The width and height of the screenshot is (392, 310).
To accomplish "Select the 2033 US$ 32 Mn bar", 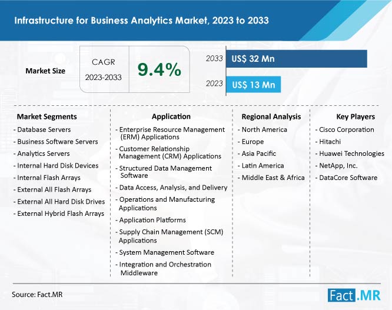I will [x=297, y=59].
